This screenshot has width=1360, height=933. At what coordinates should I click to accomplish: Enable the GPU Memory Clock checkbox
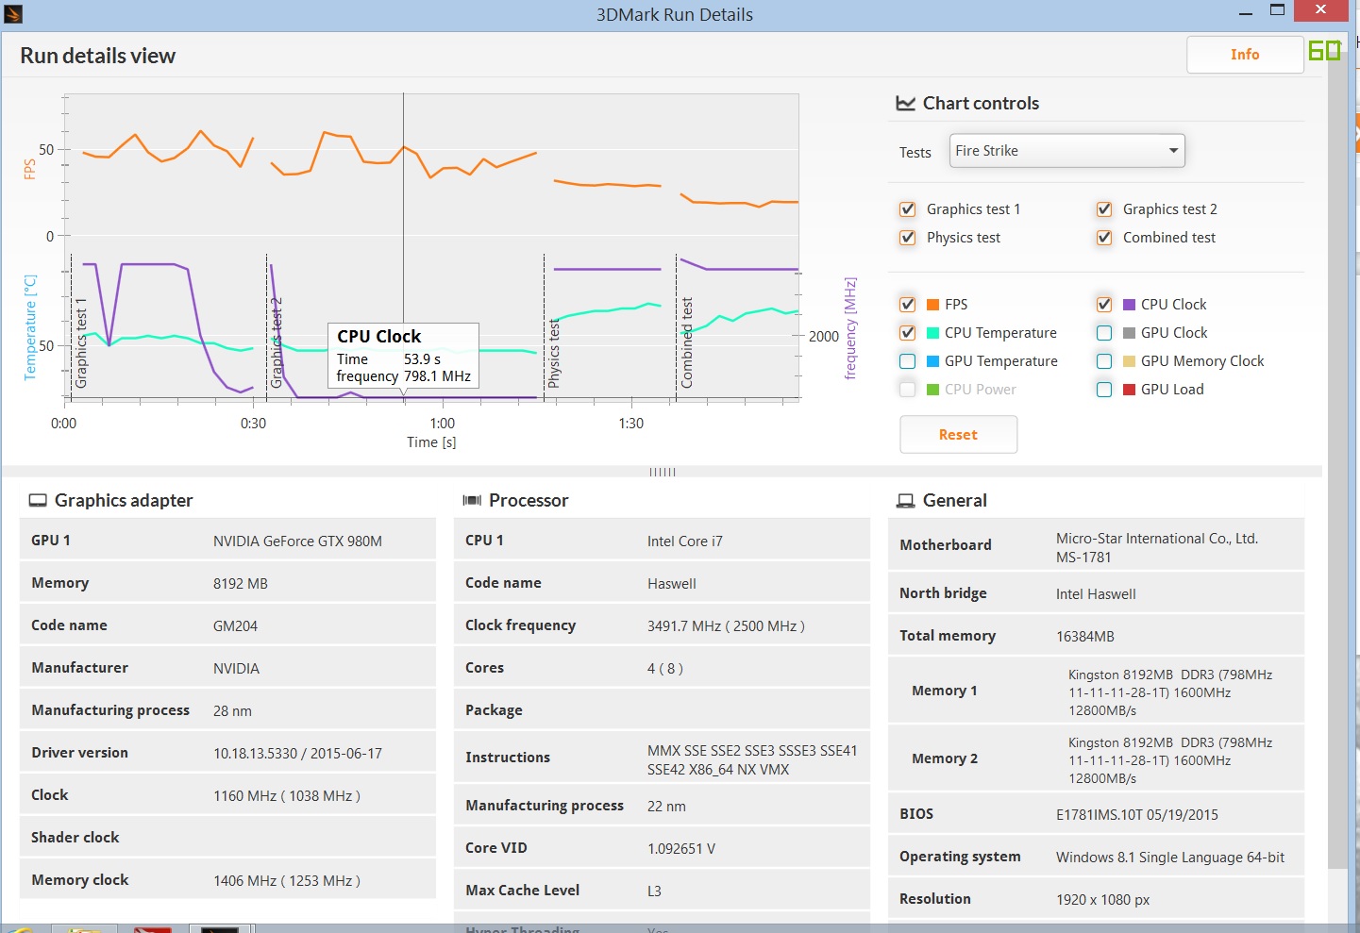1104,361
